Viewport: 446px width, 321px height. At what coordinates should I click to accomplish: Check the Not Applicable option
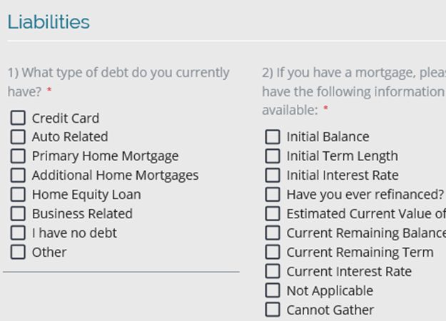point(273,290)
